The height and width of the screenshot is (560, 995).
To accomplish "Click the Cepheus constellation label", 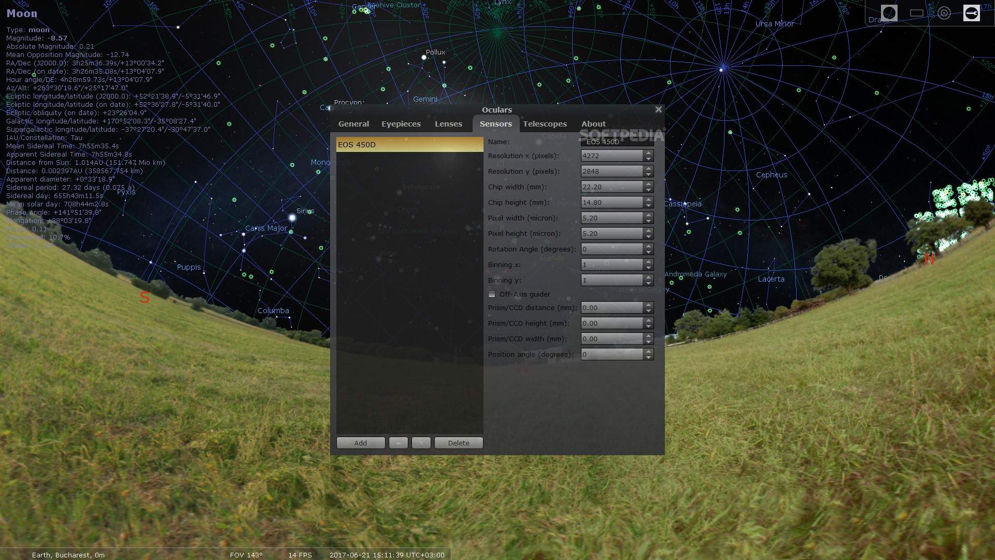I will pyautogui.click(x=772, y=175).
